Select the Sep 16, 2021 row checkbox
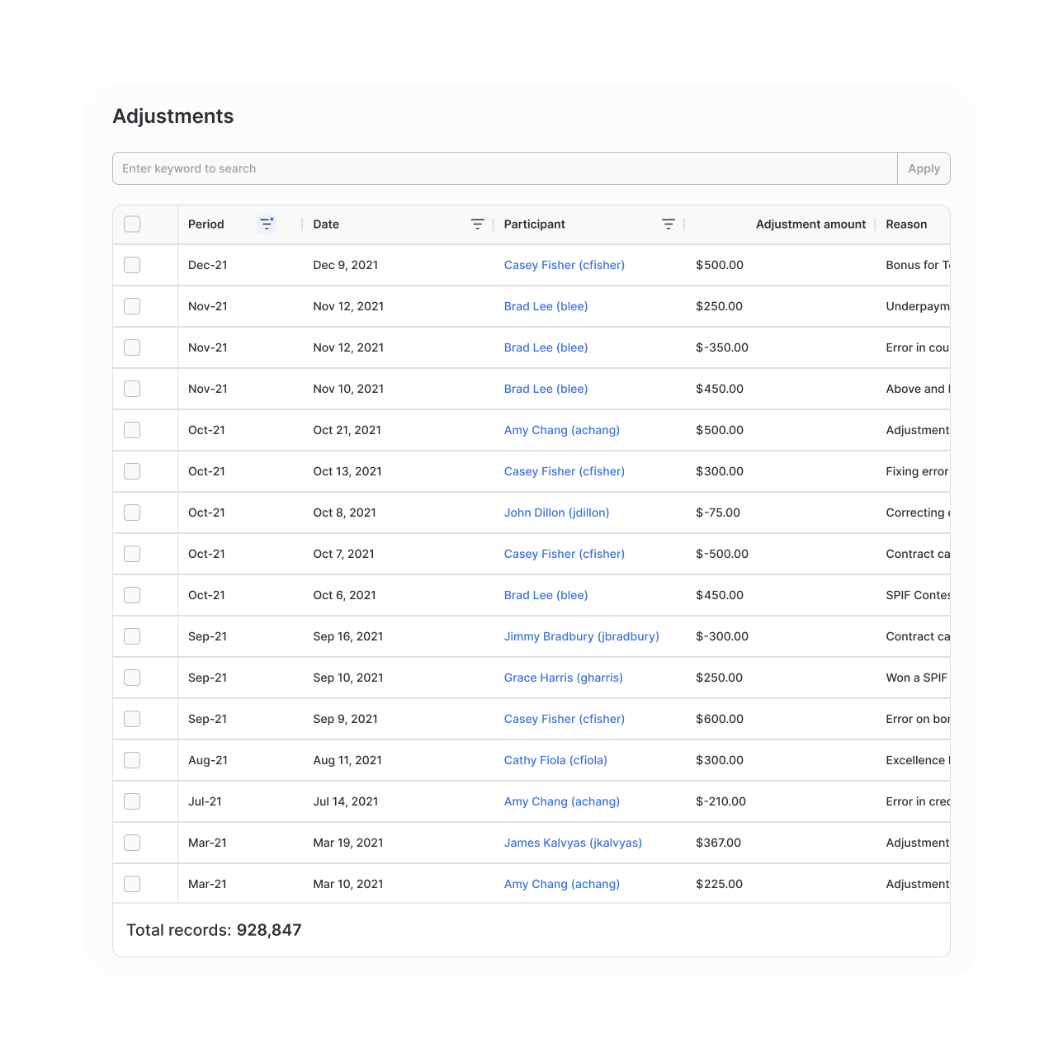1063x1063 pixels. [x=132, y=636]
